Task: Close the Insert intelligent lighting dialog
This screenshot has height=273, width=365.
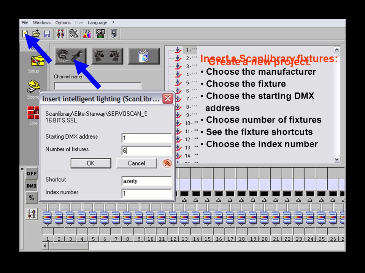Action: [x=168, y=99]
